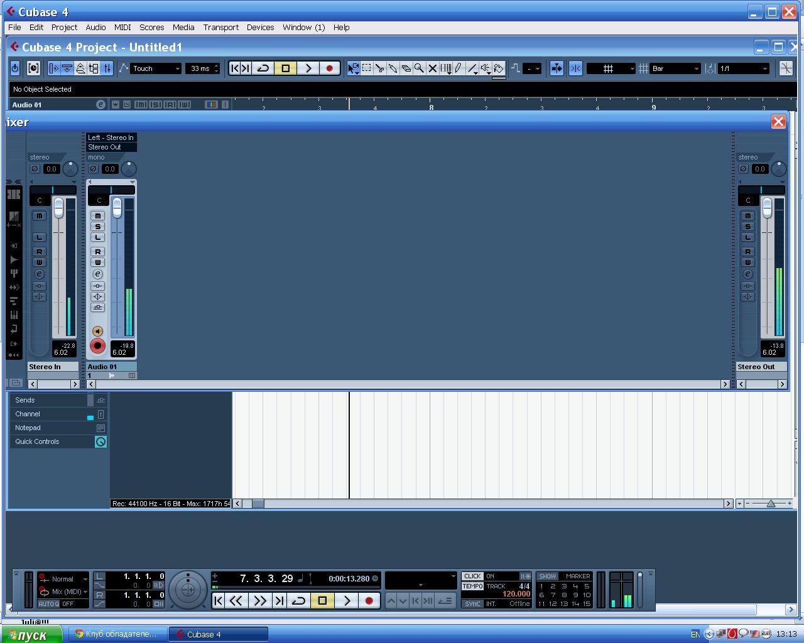The image size is (804, 643).
Task: Select the Draw pencil tool
Action: tap(459, 68)
